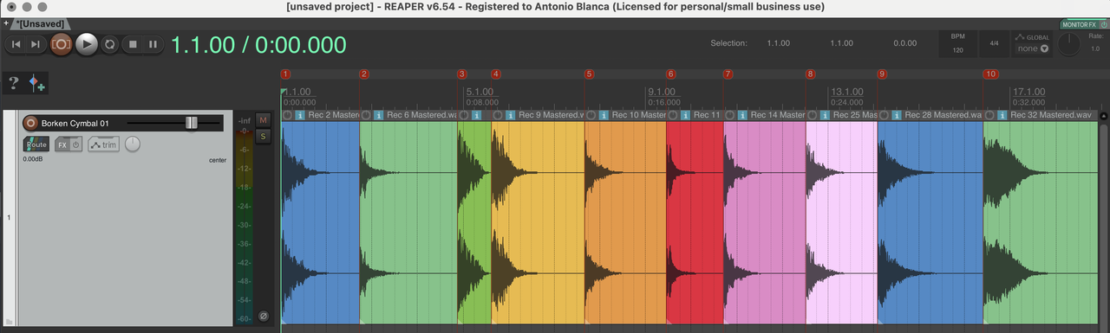
Task: Click timeline marker 4
Action: (x=496, y=74)
